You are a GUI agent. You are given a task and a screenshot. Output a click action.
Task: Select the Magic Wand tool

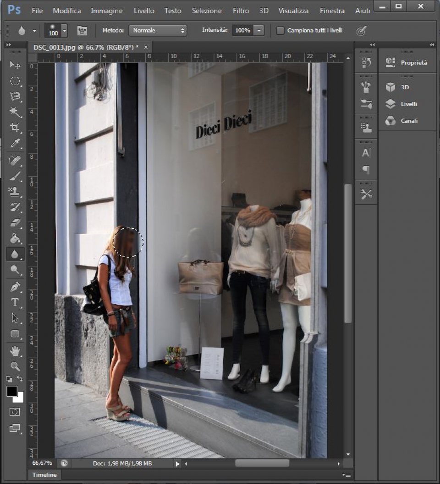(x=15, y=112)
